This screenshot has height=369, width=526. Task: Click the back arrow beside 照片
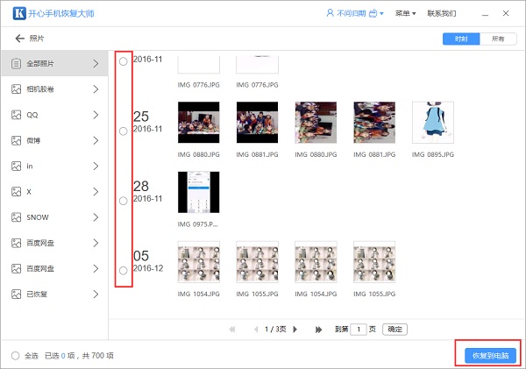point(19,39)
